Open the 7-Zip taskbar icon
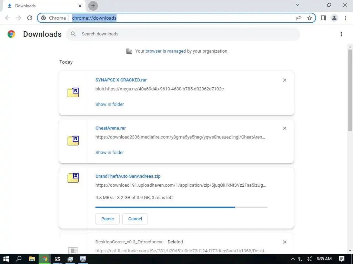 [58, 259]
